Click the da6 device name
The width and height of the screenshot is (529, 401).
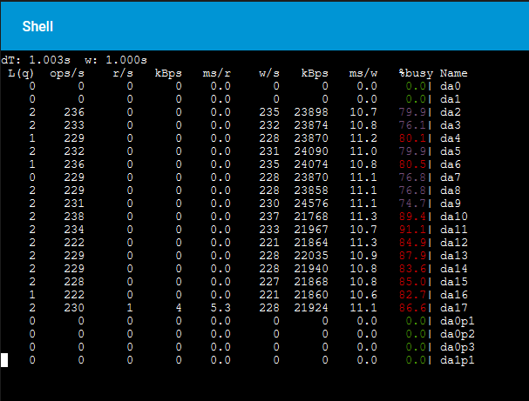coord(451,164)
